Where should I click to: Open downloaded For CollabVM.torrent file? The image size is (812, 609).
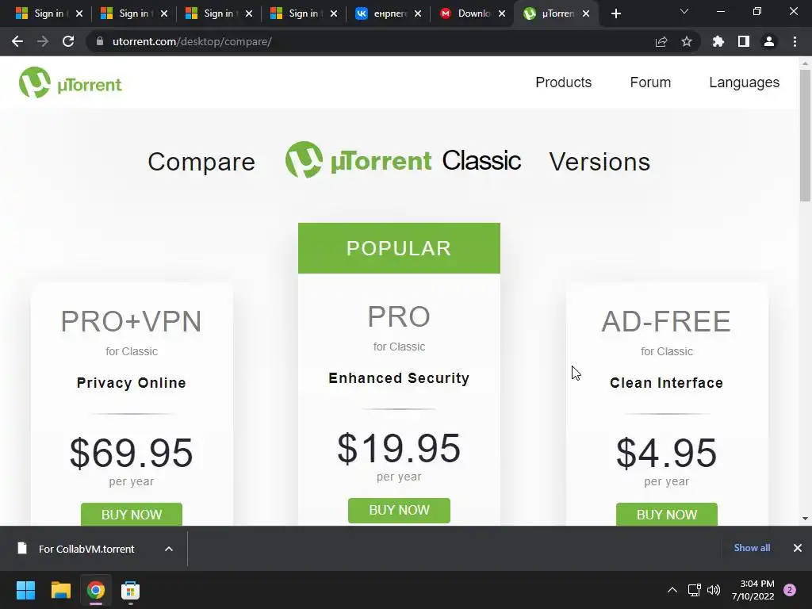(86, 549)
